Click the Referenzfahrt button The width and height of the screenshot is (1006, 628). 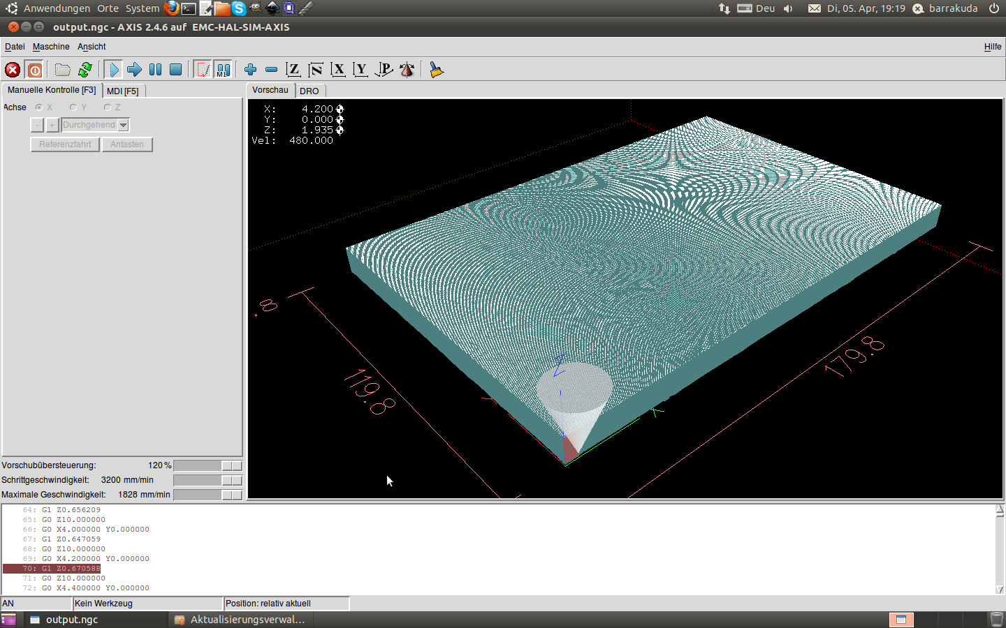pos(65,144)
